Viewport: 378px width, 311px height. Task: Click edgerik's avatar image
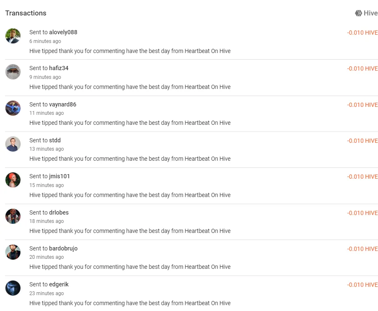point(13,288)
